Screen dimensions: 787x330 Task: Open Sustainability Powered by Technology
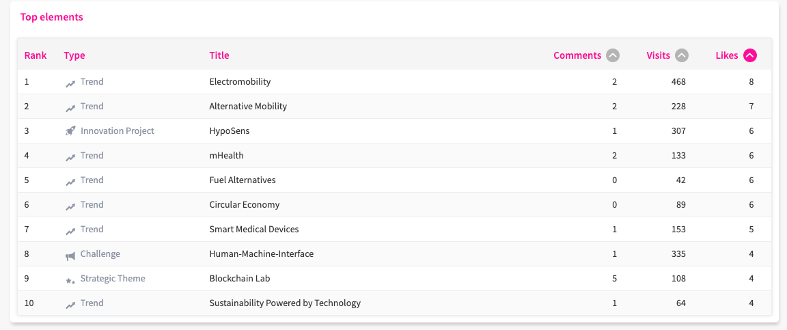click(284, 303)
